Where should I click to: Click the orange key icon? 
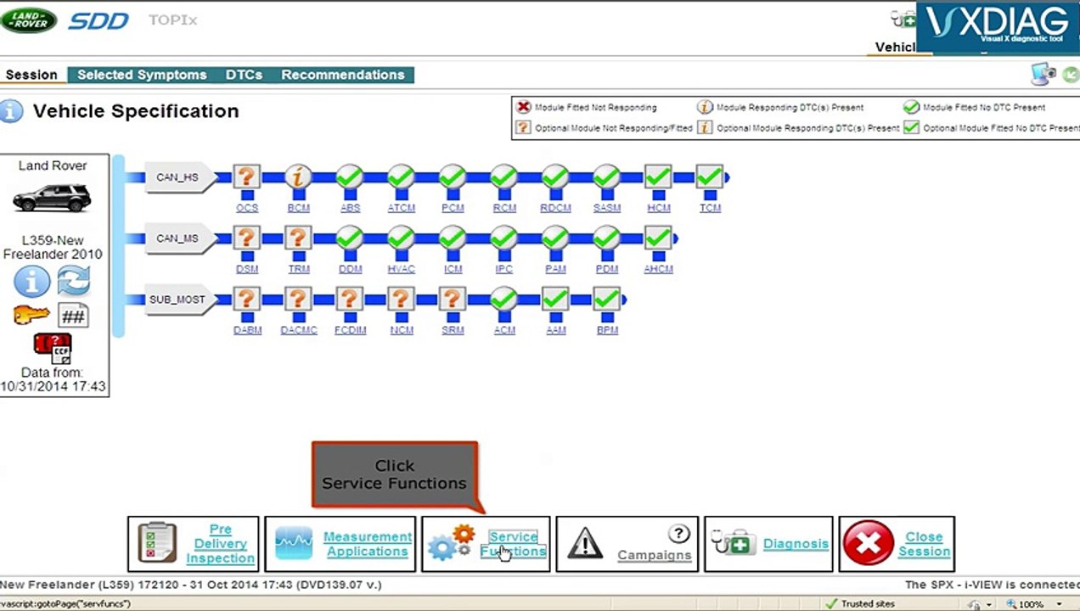pyautogui.click(x=31, y=317)
